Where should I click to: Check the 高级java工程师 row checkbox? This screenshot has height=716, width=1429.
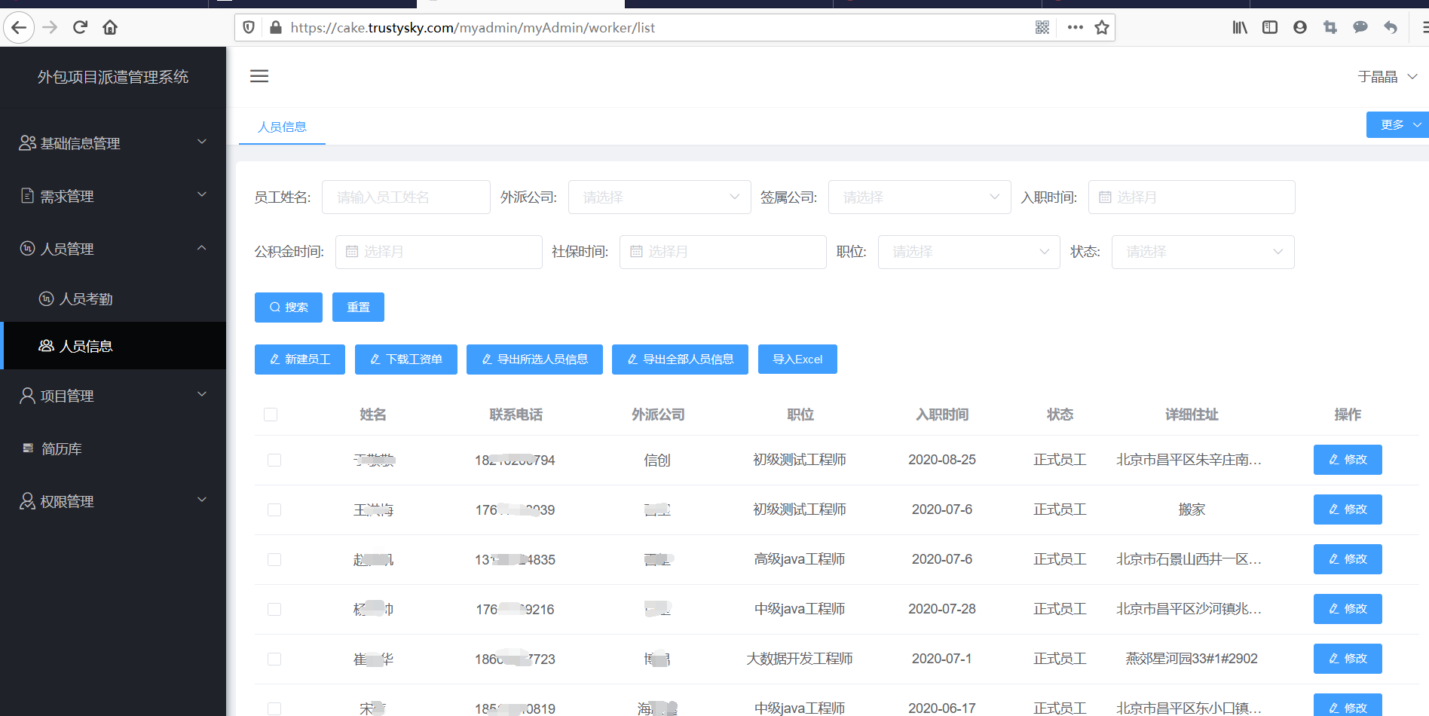click(274, 559)
